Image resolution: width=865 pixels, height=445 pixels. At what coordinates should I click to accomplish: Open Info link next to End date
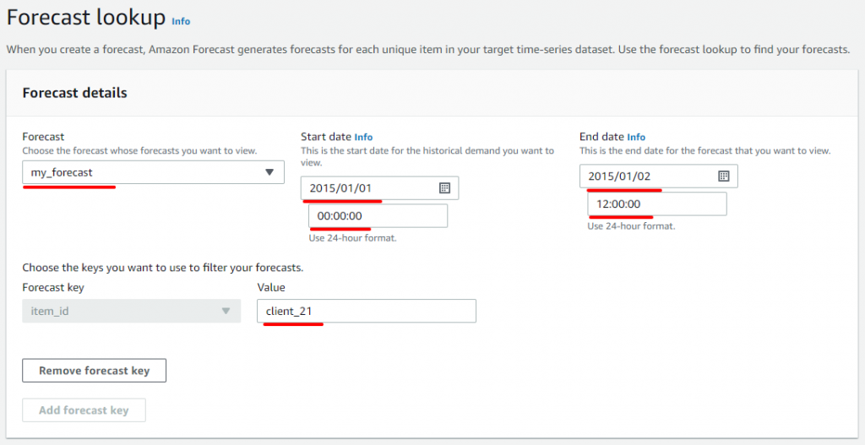[636, 137]
